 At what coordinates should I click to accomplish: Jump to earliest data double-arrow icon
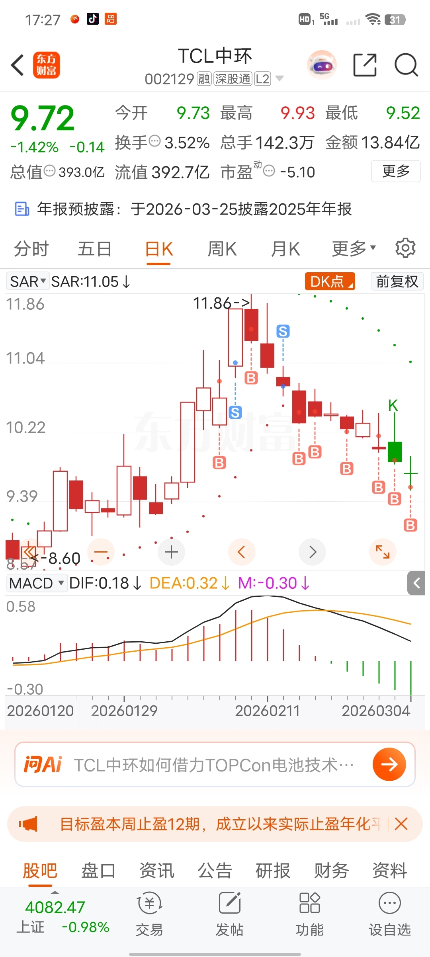pos(29,552)
